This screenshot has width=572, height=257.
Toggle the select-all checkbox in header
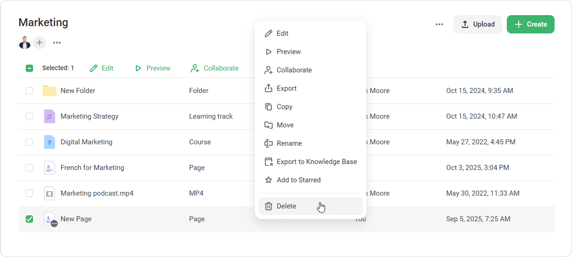[x=29, y=68]
